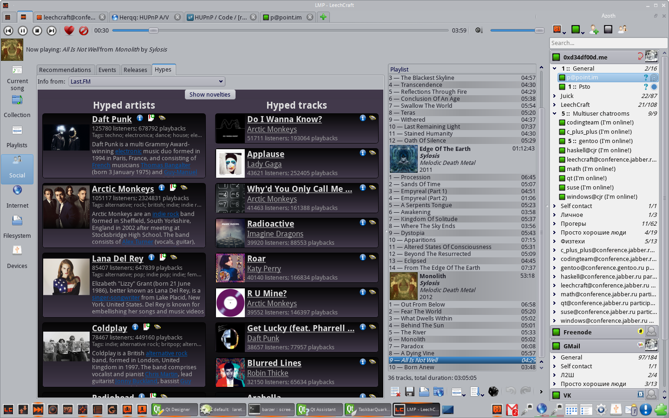This screenshot has width=669, height=418.
Task: Pause the current playback
Action: pos(23,31)
